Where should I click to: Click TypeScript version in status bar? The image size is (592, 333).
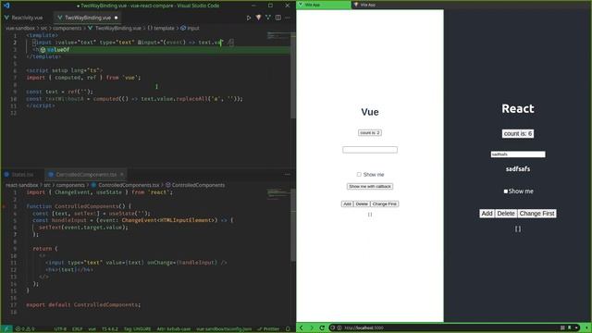point(110,329)
